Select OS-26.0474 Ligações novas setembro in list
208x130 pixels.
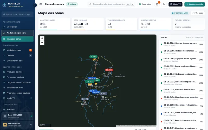(x=181, y=99)
